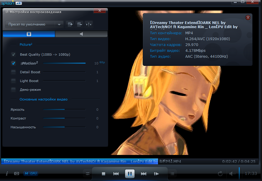This screenshot has height=181, width=262.
Task: Adjust the Яркость slider
Action: coord(64,110)
